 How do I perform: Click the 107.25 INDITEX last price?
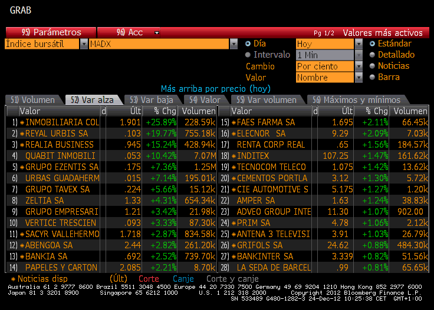pos(336,156)
